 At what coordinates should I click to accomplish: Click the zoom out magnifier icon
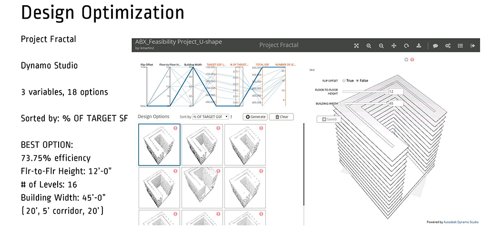(381, 46)
